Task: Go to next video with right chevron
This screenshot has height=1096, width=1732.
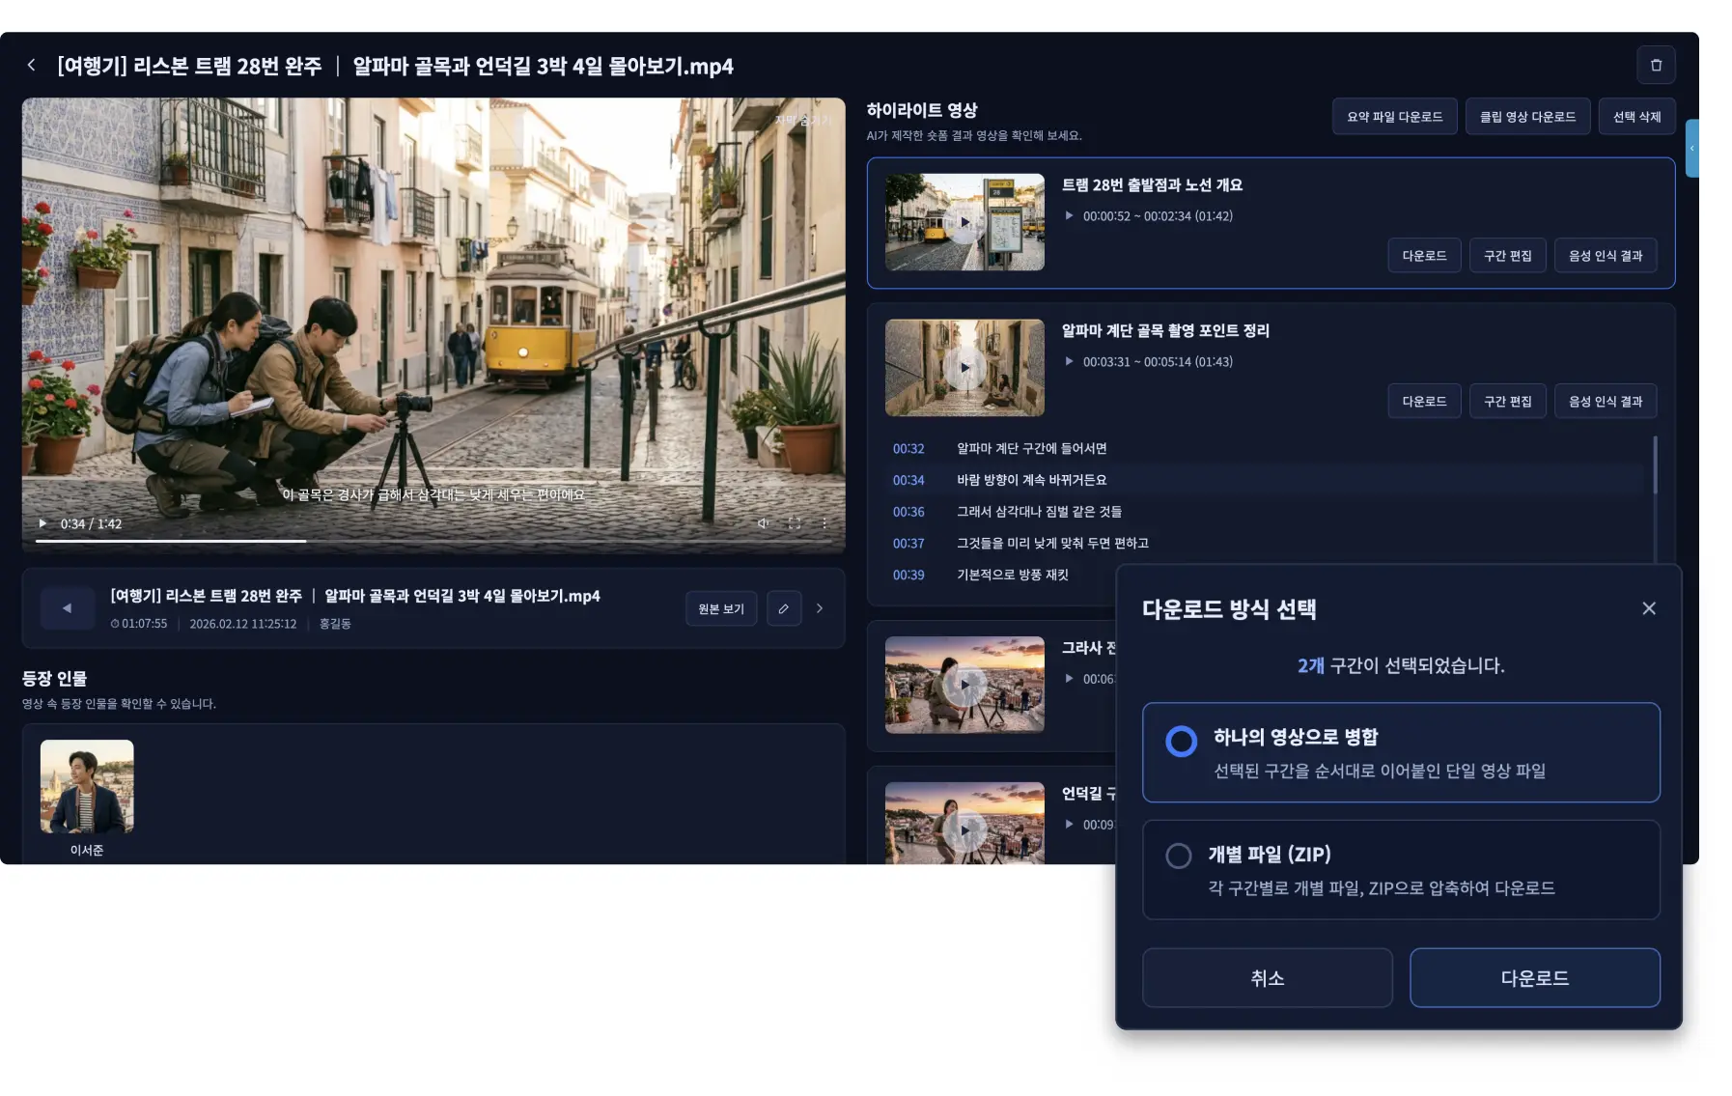Action: (820, 608)
